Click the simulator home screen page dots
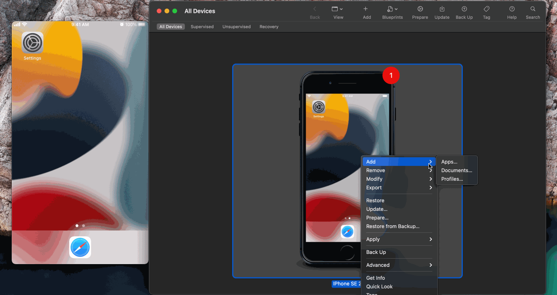Screen dimensions: 557x295 click(x=80, y=226)
